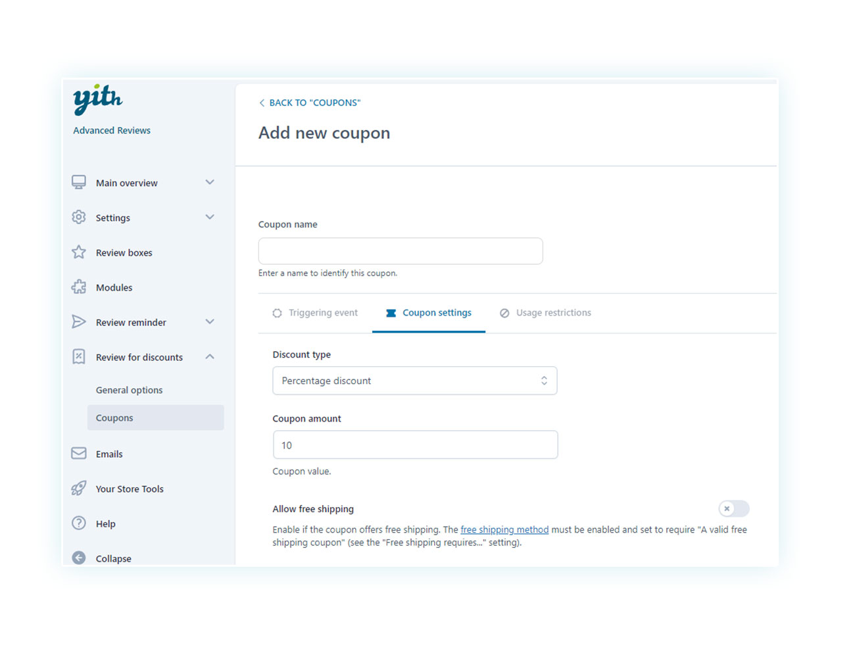Click the back chevron beside BACK TO COUPONS
This screenshot has height=649, width=855.
262,103
